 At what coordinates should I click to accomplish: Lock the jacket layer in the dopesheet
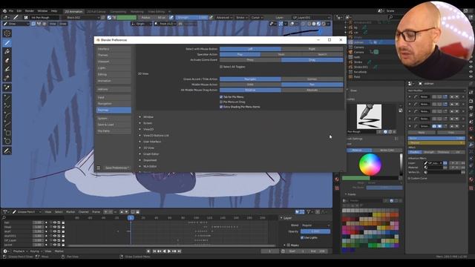(x=63, y=245)
